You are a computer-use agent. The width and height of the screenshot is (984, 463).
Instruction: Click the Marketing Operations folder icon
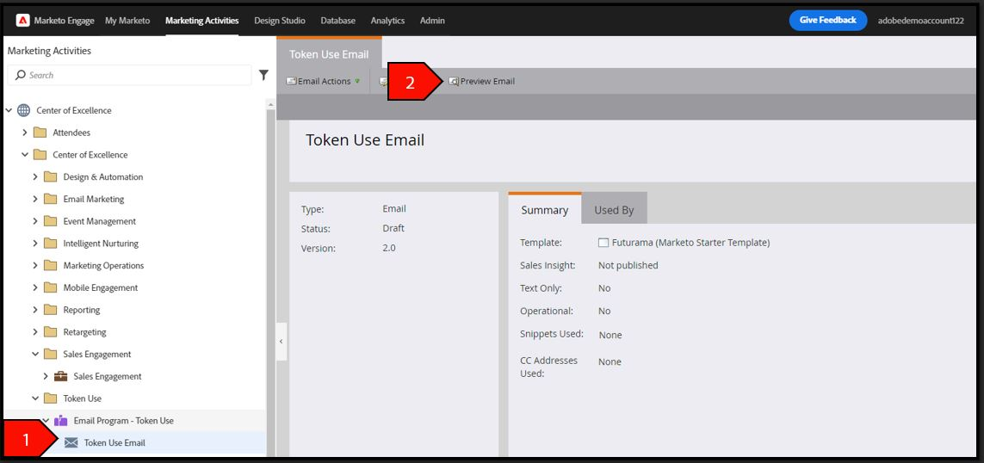[50, 265]
